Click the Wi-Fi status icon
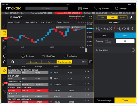Image resolution: width=137 pixels, height=106 pixels. click(x=7, y=5)
